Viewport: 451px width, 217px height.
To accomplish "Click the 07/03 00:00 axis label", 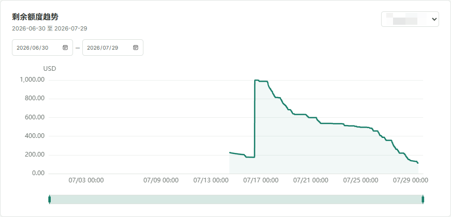I will click(x=86, y=180).
